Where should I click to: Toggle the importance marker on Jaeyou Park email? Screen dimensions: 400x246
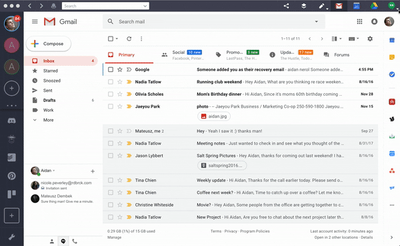tap(129, 106)
